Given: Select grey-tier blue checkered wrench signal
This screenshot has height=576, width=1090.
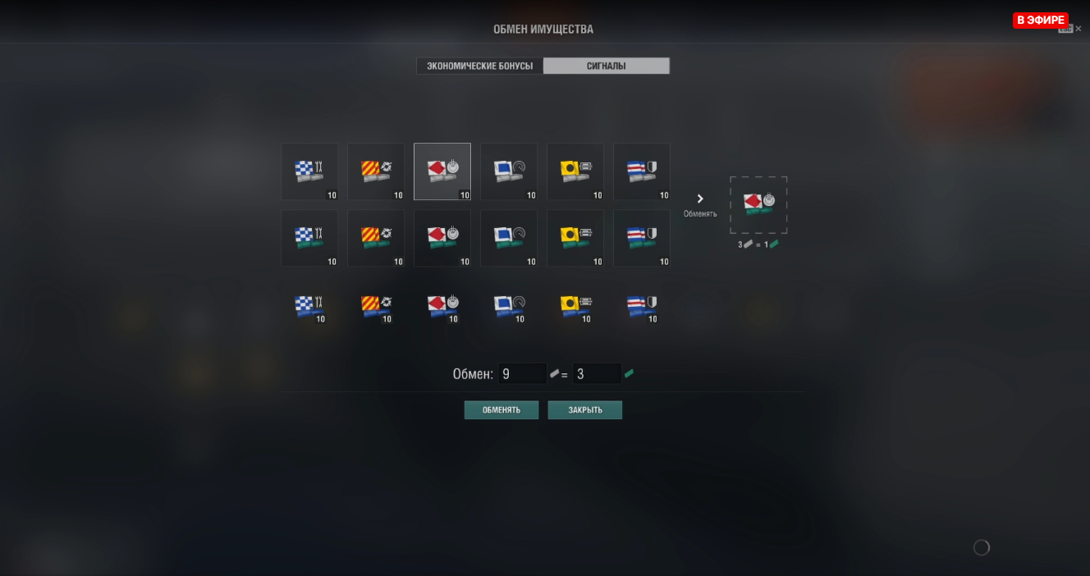Looking at the screenshot, I should [309, 171].
